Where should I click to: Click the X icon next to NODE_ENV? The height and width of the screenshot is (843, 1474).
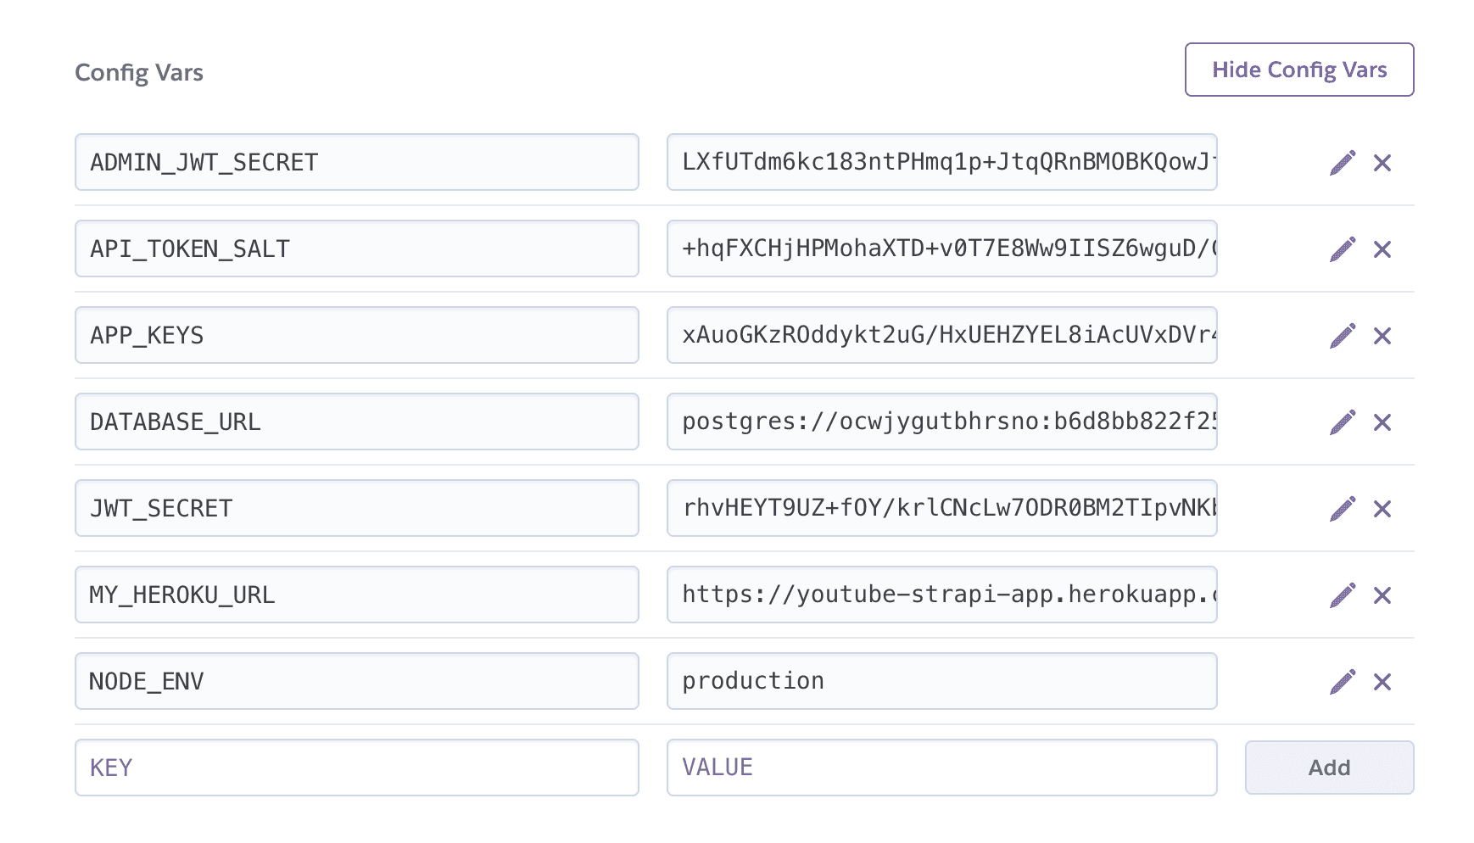[x=1382, y=681]
